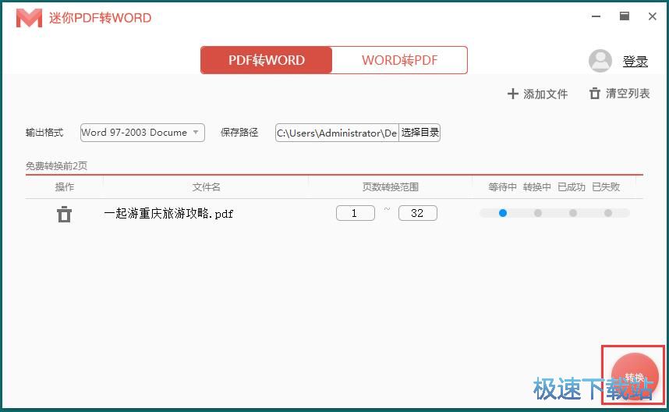Viewport: 669px width, 412px height.
Task: Click the 清空列表 label
Action: coord(628,94)
